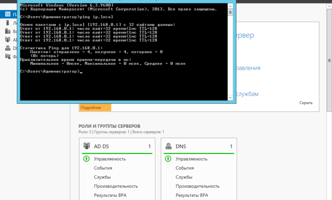Open Результаты BPA in the DNS tile
Image resolution: width=332 pixels, height=200 pixels.
(x=192, y=195)
